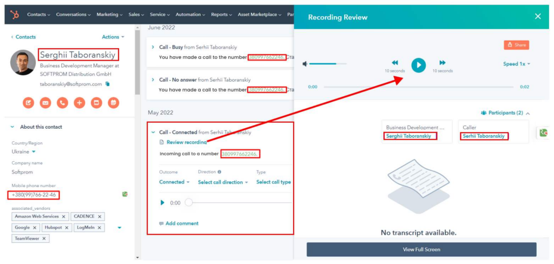Image resolution: width=554 pixels, height=264 pixels.
Task: Click the Mobile phone number field
Action: (x=34, y=195)
